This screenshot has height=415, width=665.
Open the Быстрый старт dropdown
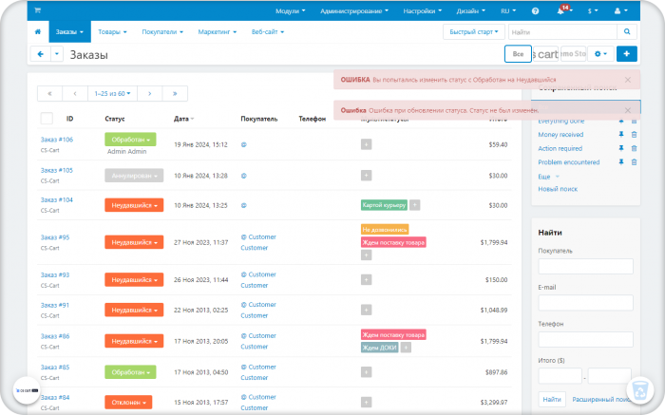click(474, 31)
